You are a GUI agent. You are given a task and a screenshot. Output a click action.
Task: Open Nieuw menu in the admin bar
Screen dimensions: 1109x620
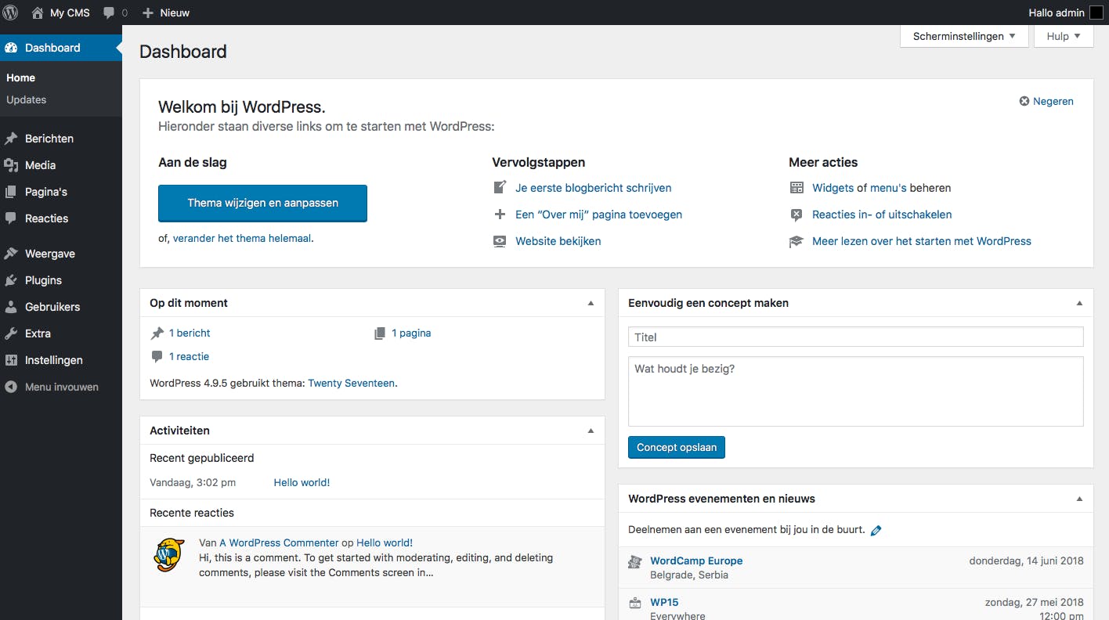click(x=166, y=13)
